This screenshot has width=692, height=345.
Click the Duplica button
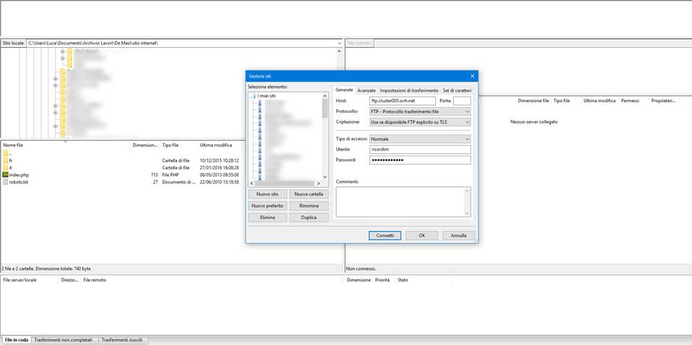pyautogui.click(x=309, y=218)
